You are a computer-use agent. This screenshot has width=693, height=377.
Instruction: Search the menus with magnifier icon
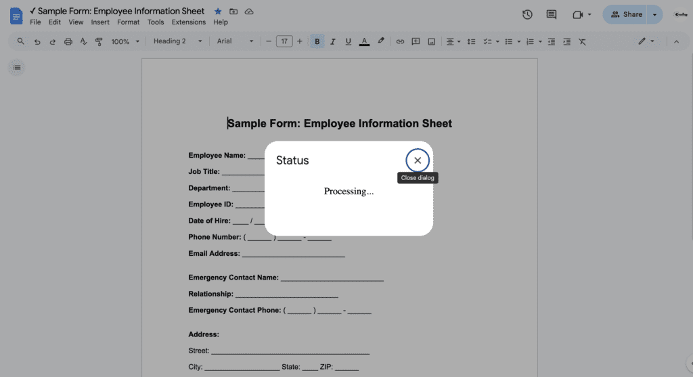(x=21, y=41)
